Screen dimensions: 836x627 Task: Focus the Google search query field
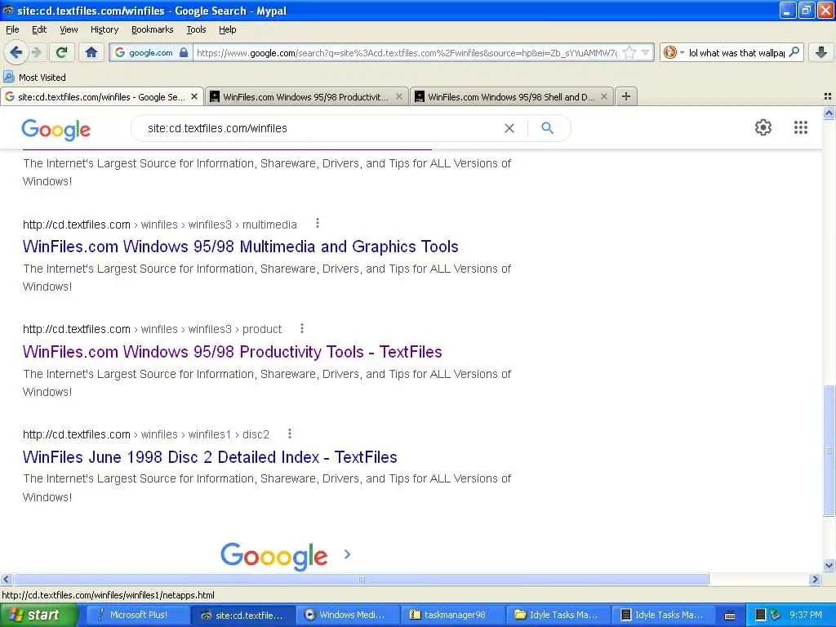320,128
